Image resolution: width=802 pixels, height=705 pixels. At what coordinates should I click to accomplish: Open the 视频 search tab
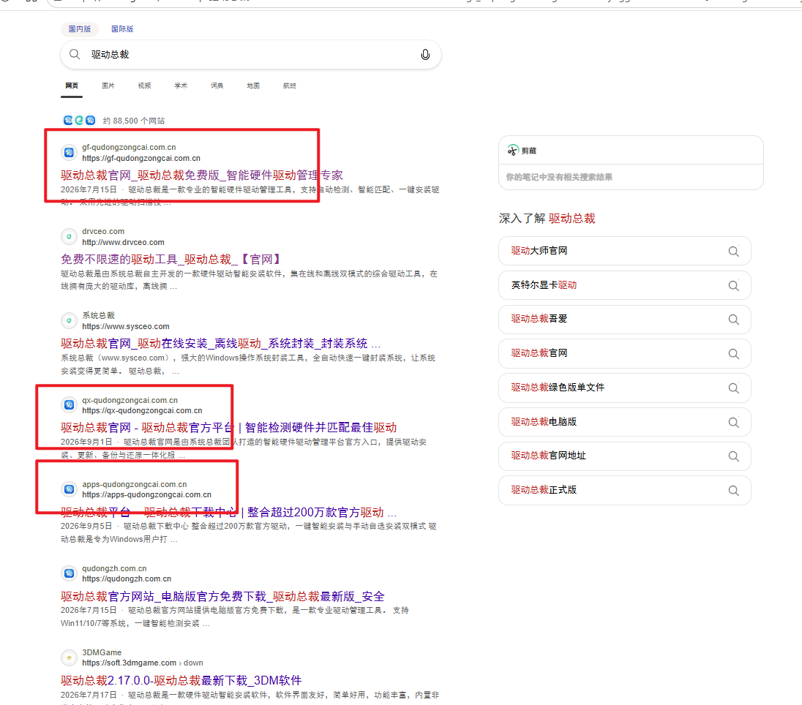click(x=144, y=86)
